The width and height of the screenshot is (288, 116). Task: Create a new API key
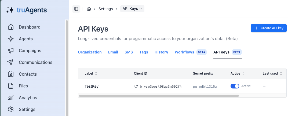[269, 28]
